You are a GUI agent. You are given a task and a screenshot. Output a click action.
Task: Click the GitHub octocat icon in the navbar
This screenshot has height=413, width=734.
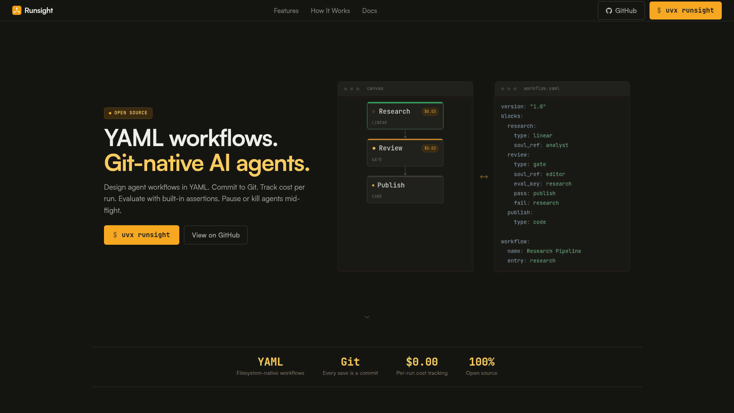(609, 11)
